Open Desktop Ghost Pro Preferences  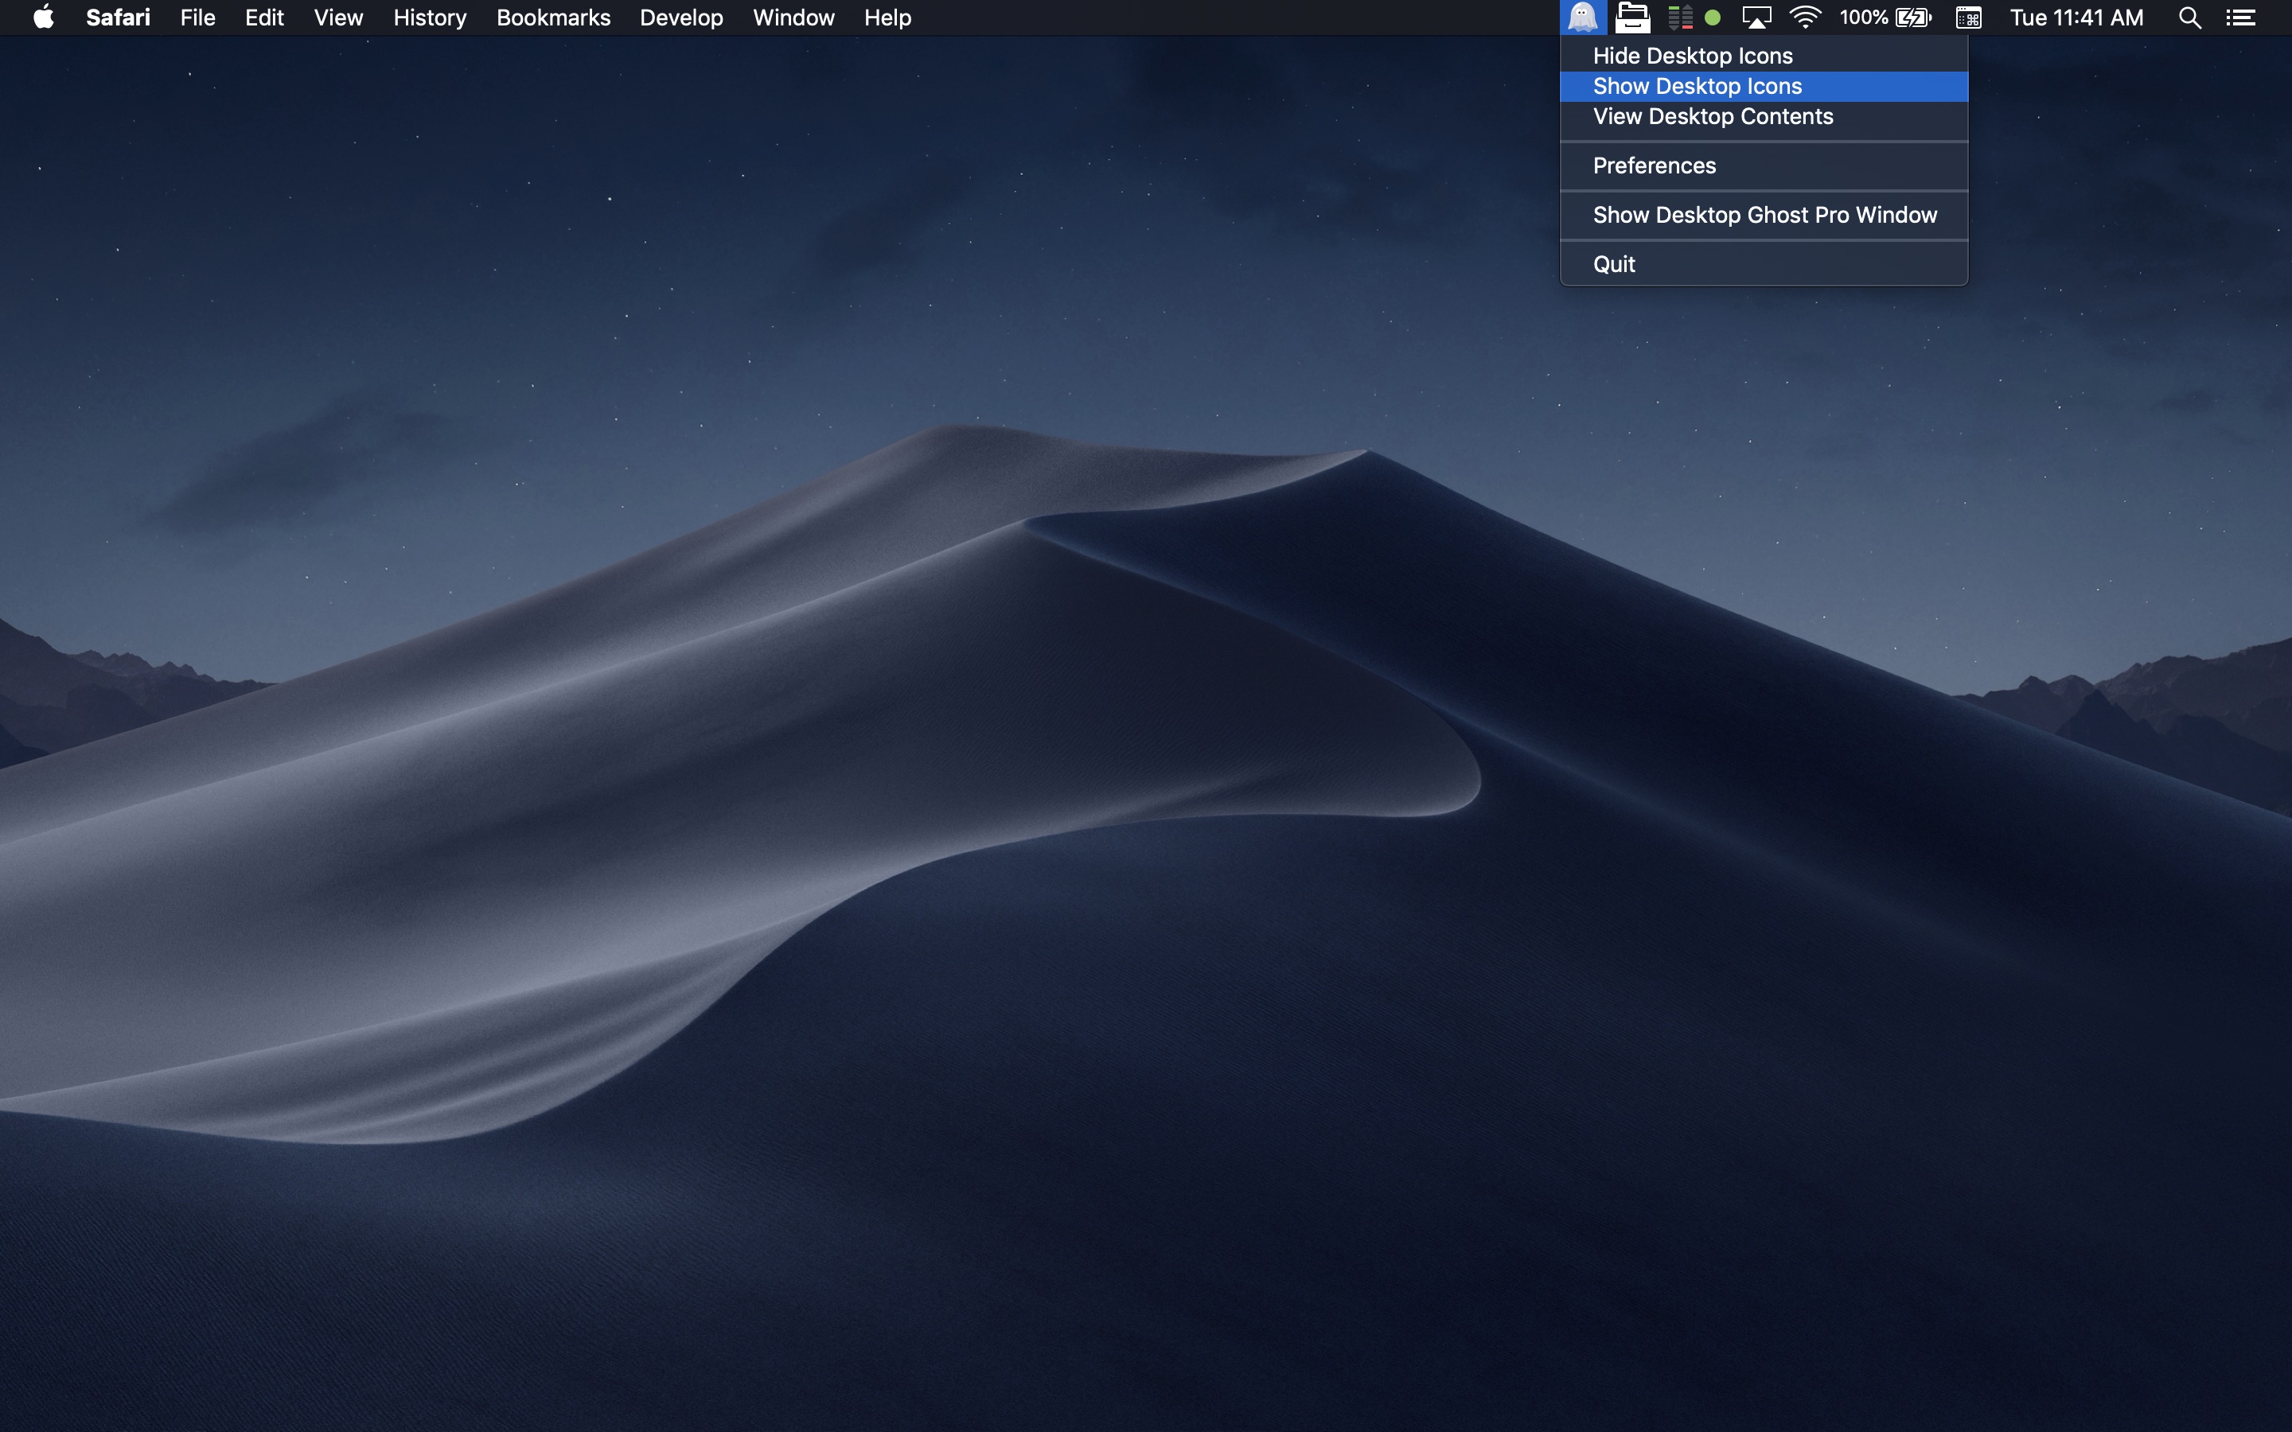(1653, 165)
